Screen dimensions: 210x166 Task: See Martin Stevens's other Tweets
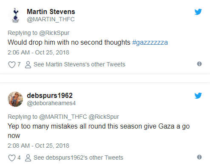[79, 64]
